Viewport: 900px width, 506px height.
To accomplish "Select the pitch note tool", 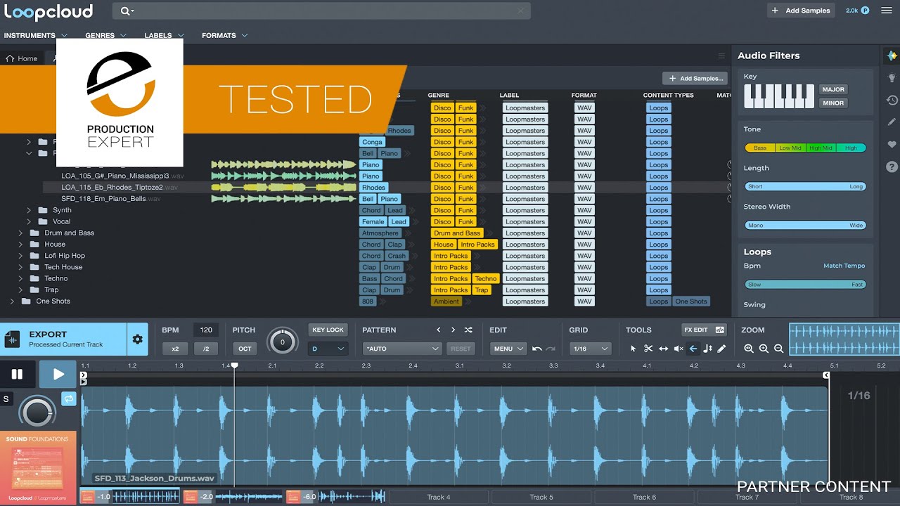I will coord(707,349).
